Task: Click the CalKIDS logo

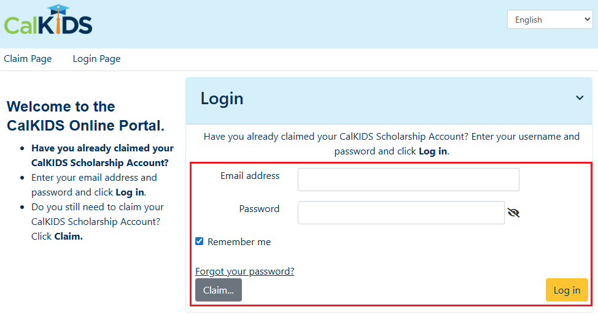Action: 48,23
